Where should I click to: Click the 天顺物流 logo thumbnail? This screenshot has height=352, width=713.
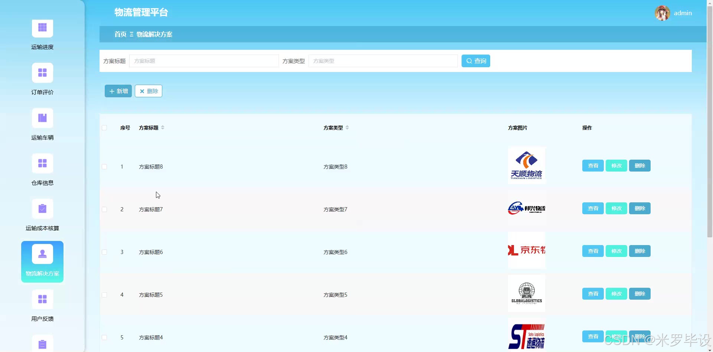click(527, 166)
